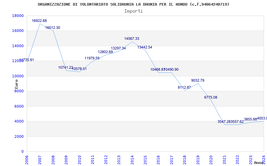Select the data label 13442.54
The image size is (267, 166).
pos(145,47)
